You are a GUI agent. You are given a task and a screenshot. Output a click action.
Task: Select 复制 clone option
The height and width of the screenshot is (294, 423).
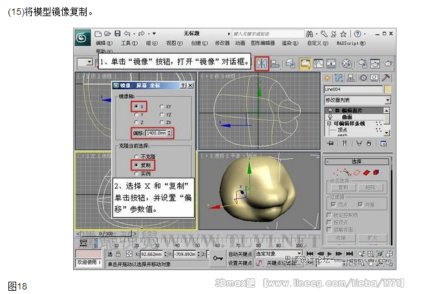click(136, 165)
